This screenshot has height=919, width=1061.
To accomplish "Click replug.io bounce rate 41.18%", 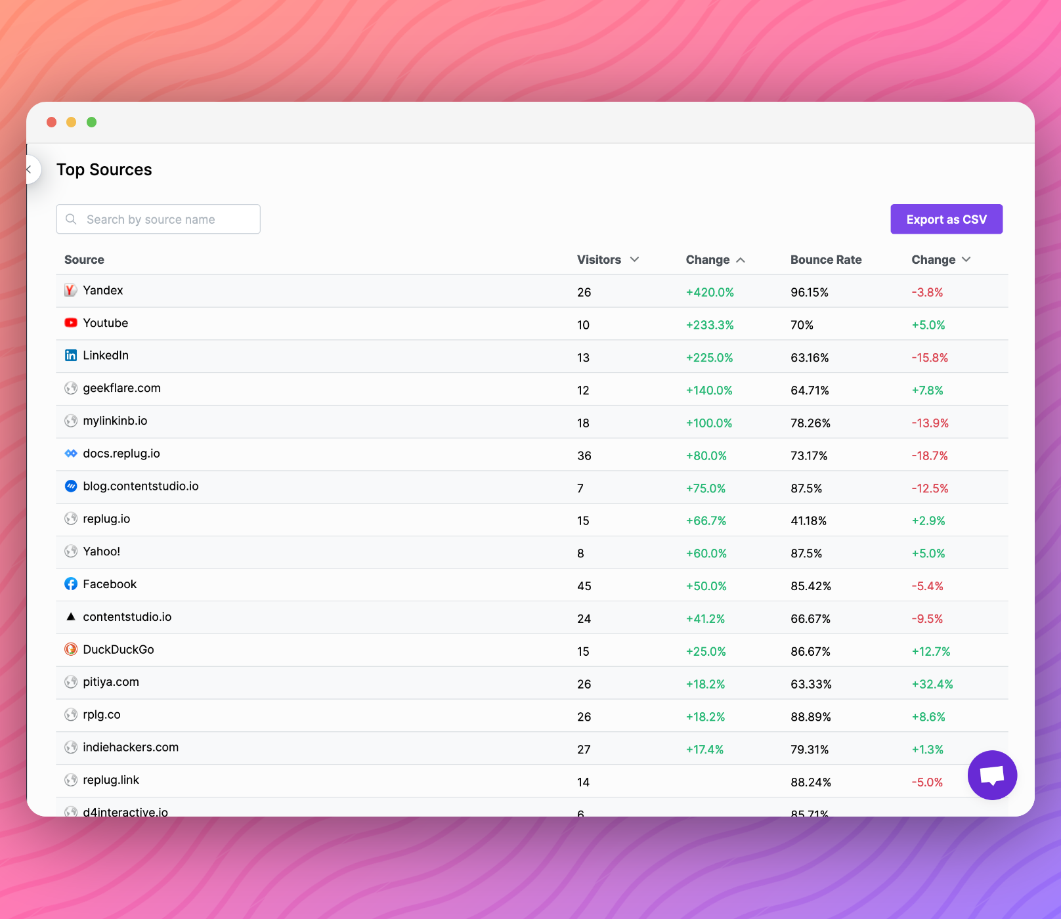I will (x=808, y=521).
